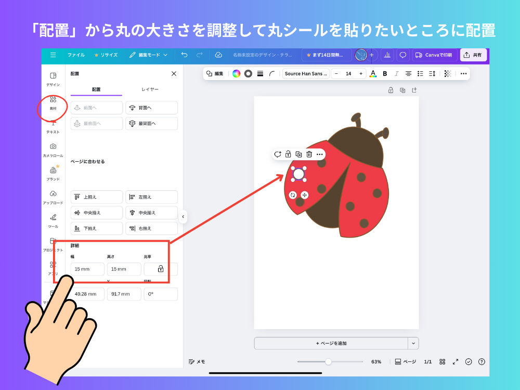Toggle italic formatting
This screenshot has height=390, width=520.
click(396, 73)
